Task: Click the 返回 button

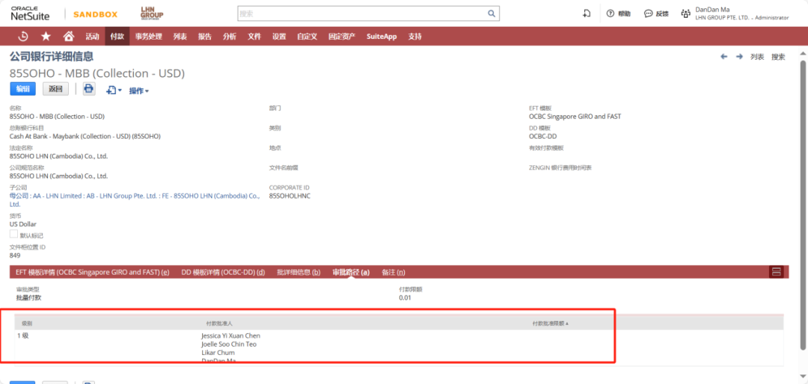Action: click(55, 89)
